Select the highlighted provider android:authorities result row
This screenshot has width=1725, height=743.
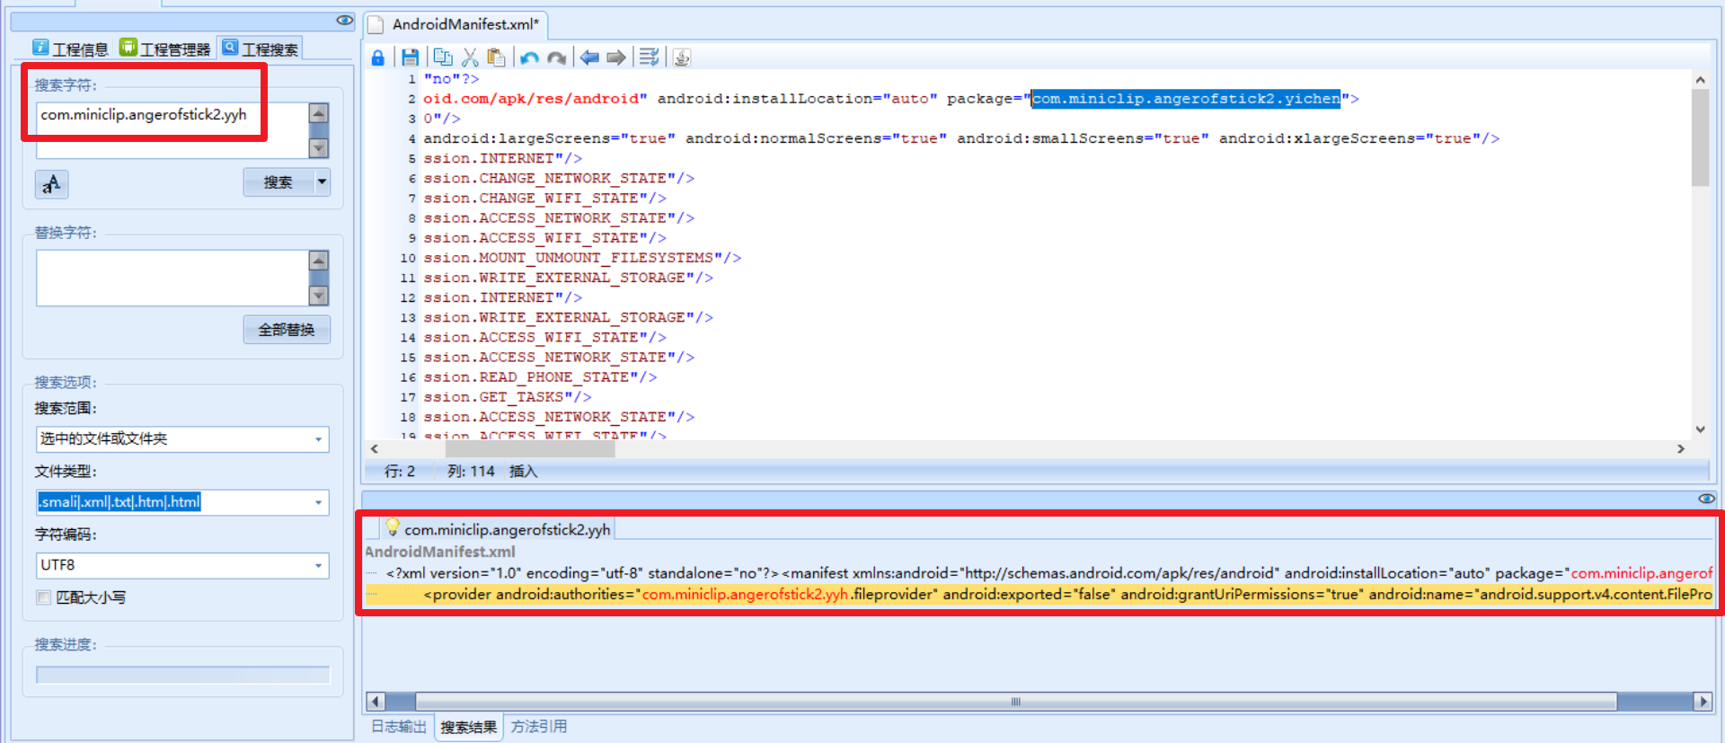tap(1039, 594)
